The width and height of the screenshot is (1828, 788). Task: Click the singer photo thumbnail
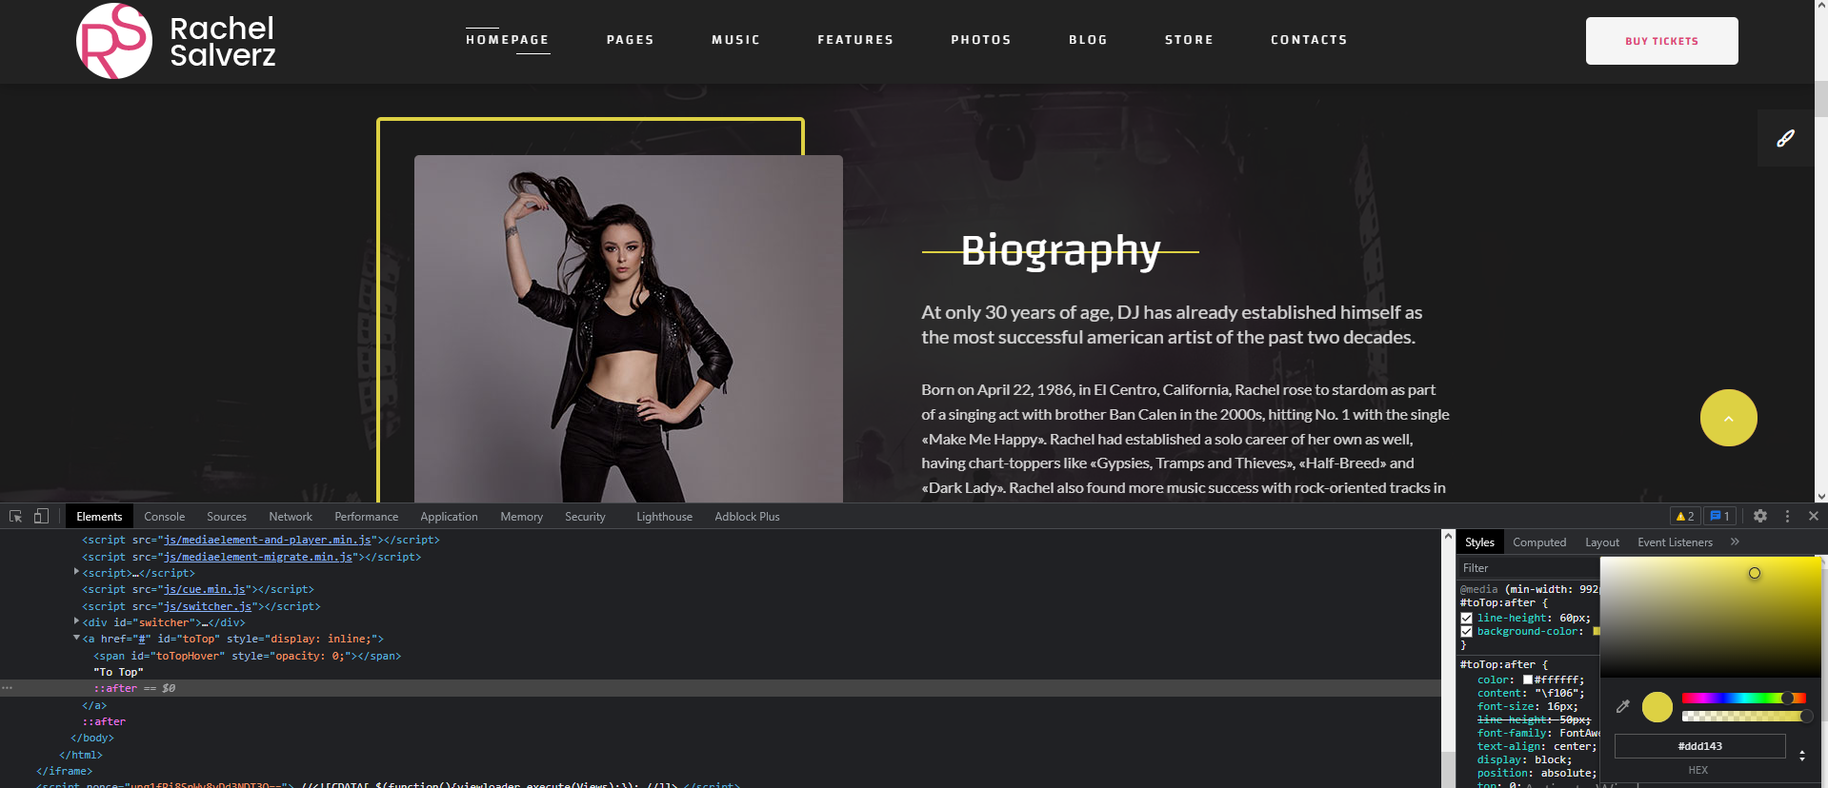(629, 328)
